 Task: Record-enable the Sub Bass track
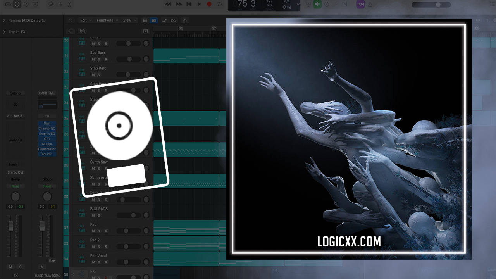click(x=106, y=59)
